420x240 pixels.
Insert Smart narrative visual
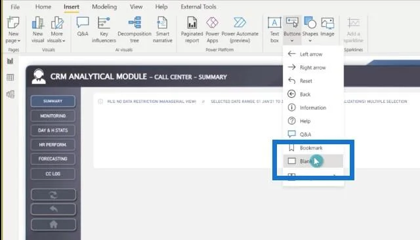click(x=162, y=30)
